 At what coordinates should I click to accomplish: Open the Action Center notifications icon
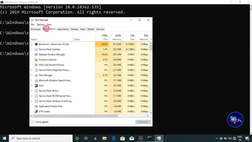pyautogui.click(x=247, y=138)
